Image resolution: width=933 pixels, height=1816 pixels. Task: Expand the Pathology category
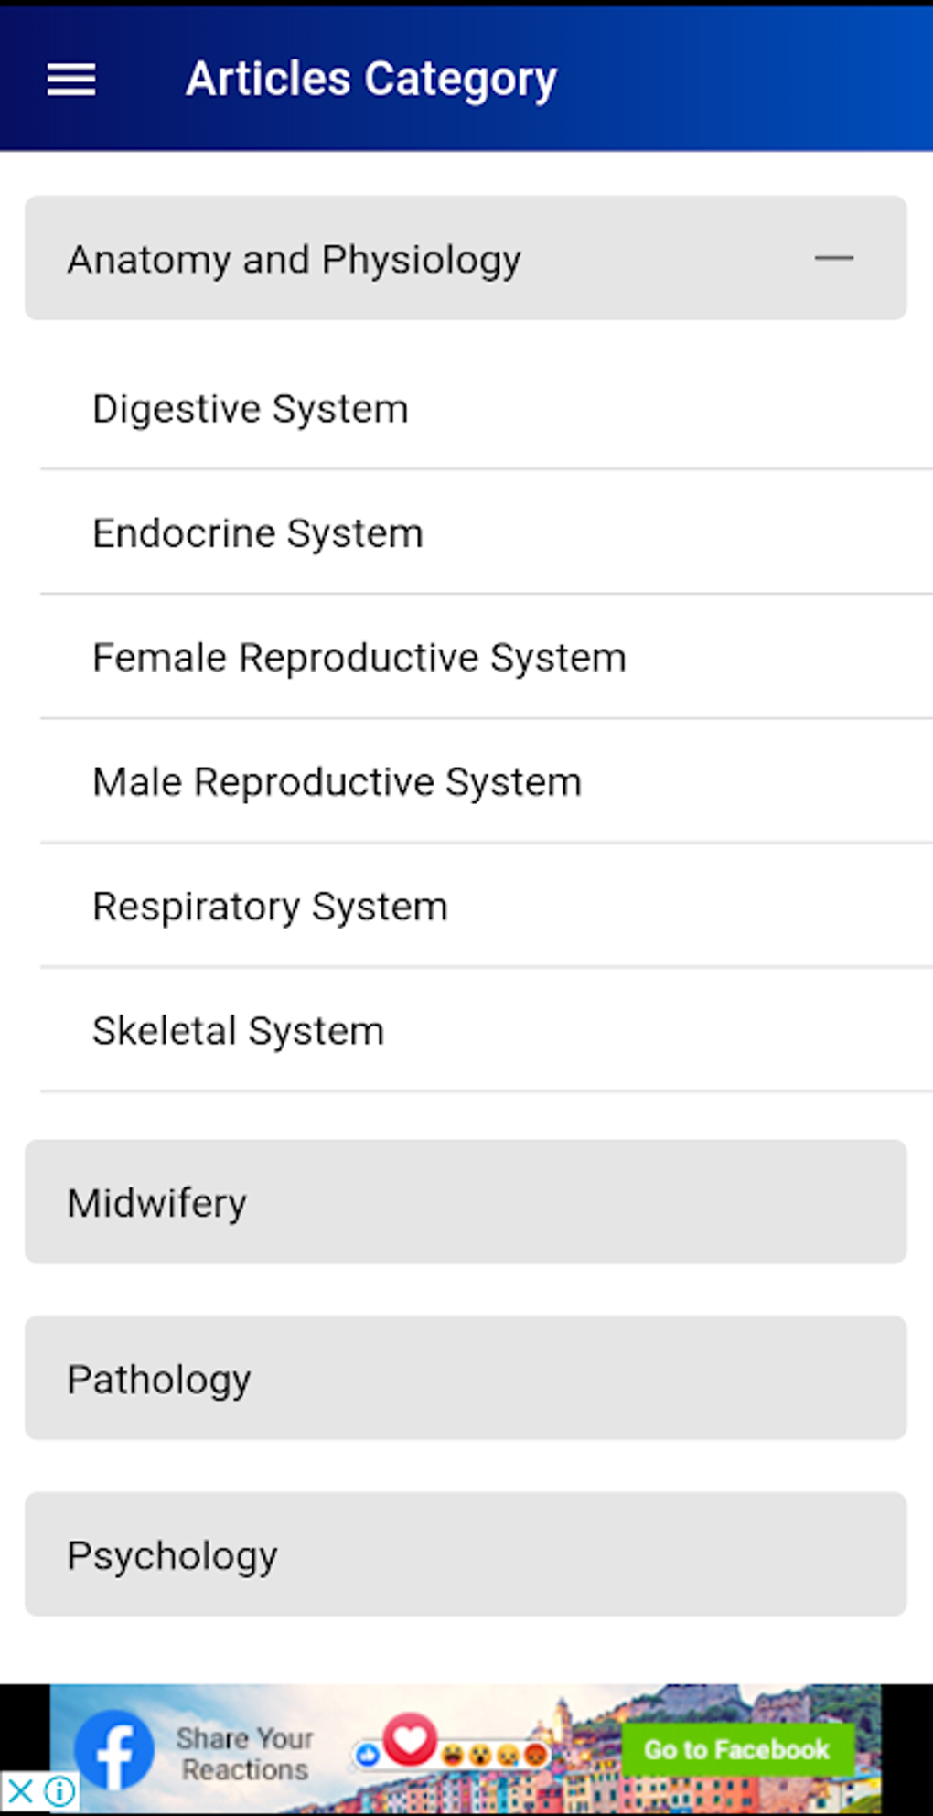click(x=465, y=1378)
